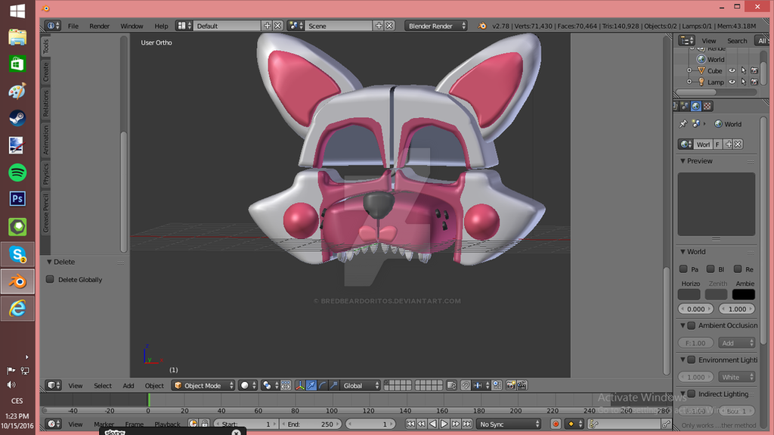This screenshot has height=435, width=774.
Task: Toggle render restriction for Lamp
Action: point(754,82)
